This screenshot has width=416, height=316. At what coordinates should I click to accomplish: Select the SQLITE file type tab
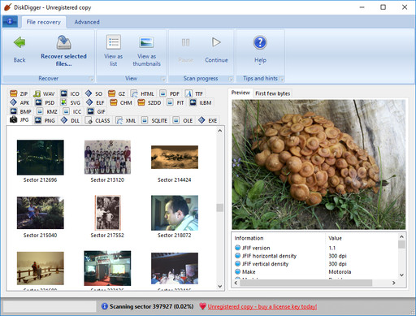(154, 120)
